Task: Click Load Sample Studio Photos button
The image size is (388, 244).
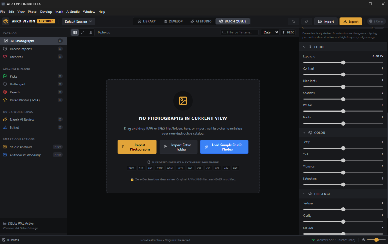Action: (x=224, y=147)
